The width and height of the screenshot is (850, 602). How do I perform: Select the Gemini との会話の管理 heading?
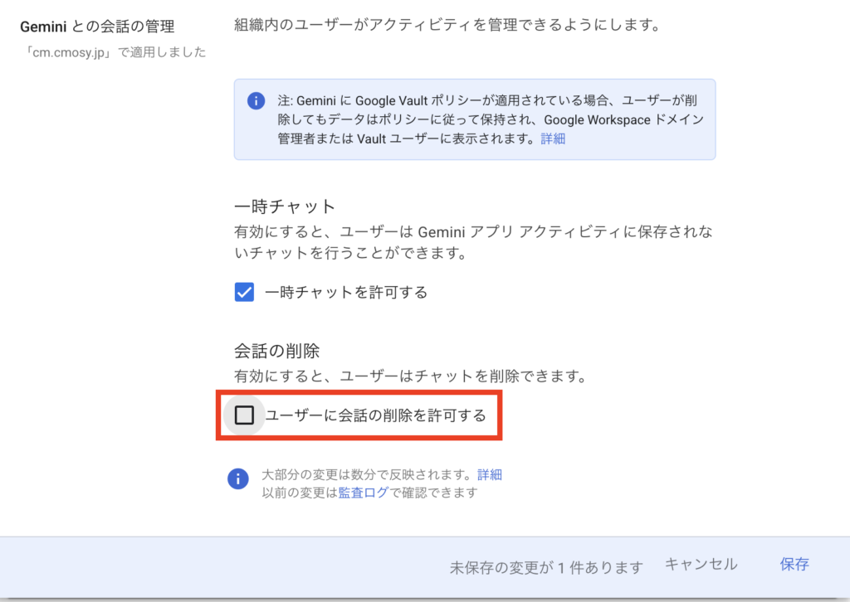(98, 27)
